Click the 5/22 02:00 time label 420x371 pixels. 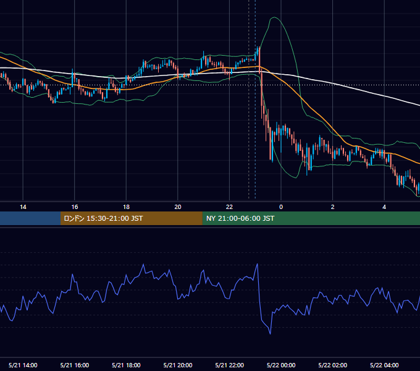(333, 365)
